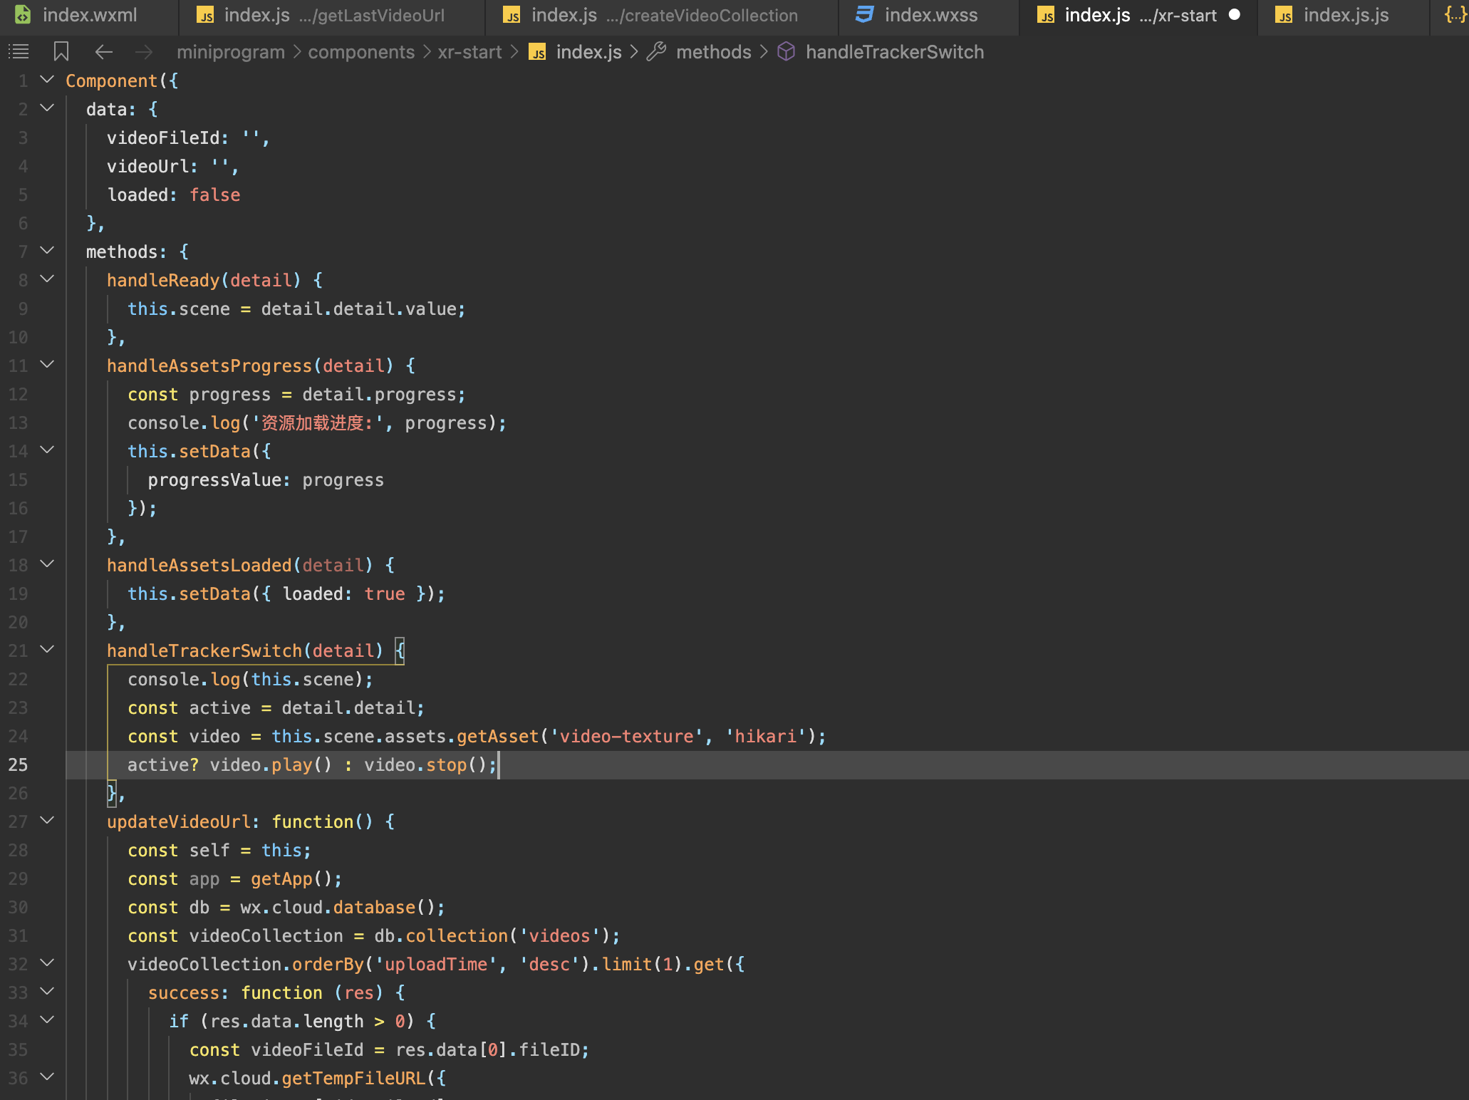The width and height of the screenshot is (1469, 1100).
Task: Click the miniprogram breadcrumb segment
Action: tap(230, 52)
